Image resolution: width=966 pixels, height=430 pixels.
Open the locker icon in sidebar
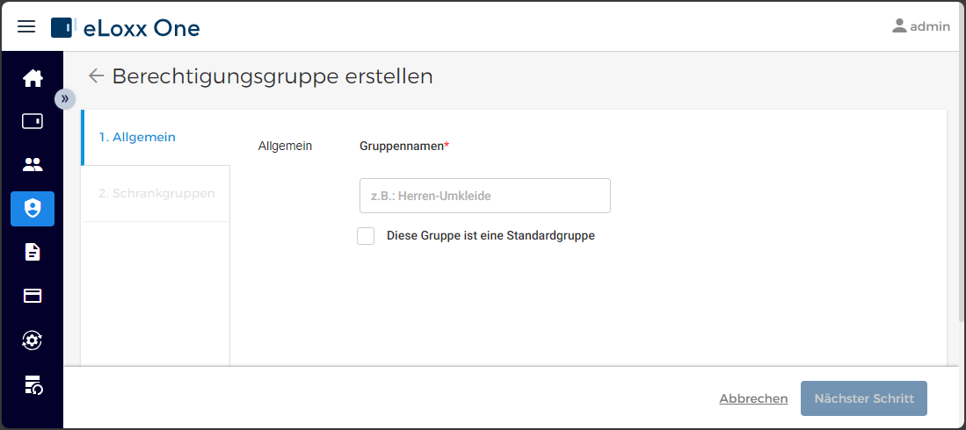[33, 121]
